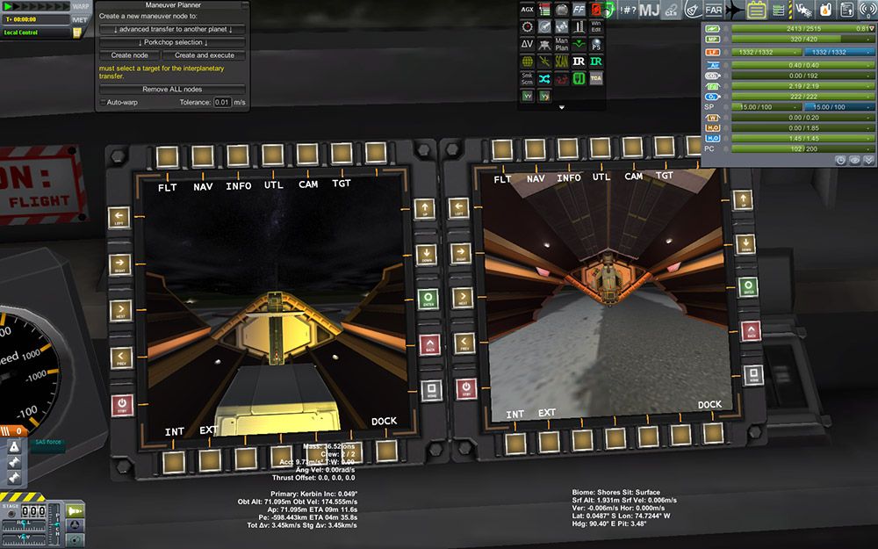
Task: Toggle the precision target button at bottom left
Action: pos(75,539)
